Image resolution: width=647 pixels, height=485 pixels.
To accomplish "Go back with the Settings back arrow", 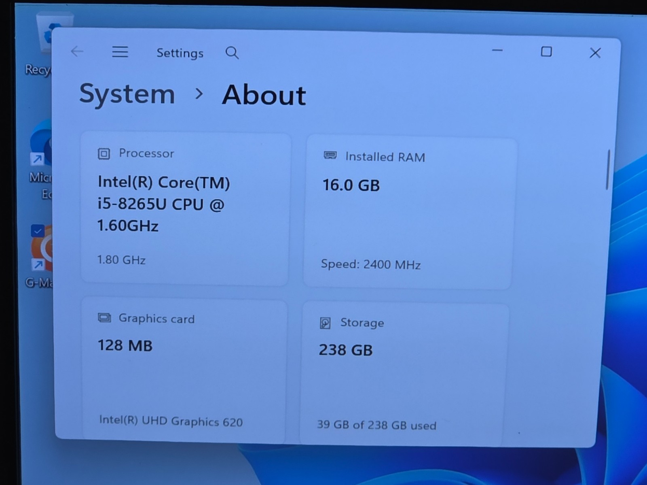I will pyautogui.click(x=77, y=51).
